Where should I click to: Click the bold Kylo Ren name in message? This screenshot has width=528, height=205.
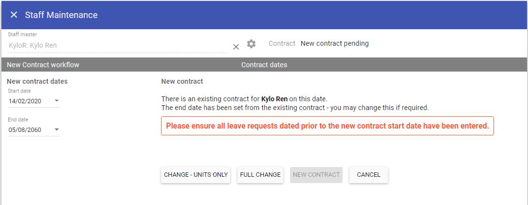[274, 99]
